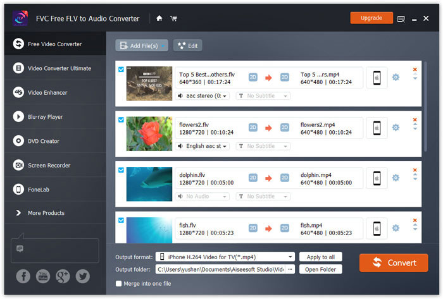Open aac stereo audio track dropdown
Screen dimensions: 443x299
point(203,96)
